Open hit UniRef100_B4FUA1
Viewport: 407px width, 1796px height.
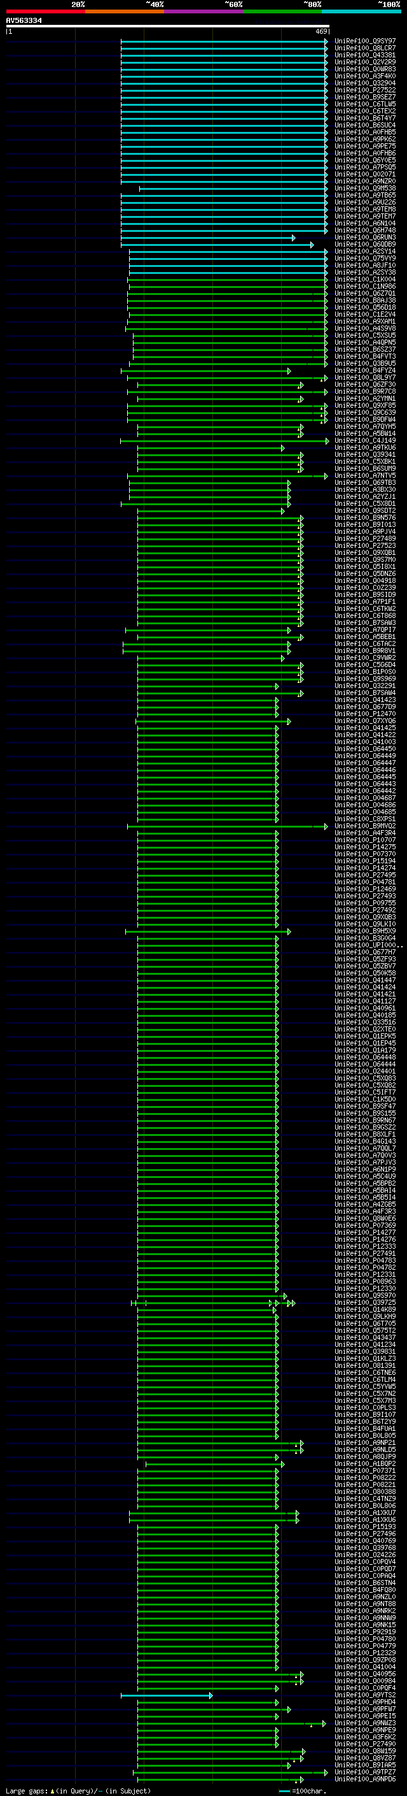pos(365,1428)
